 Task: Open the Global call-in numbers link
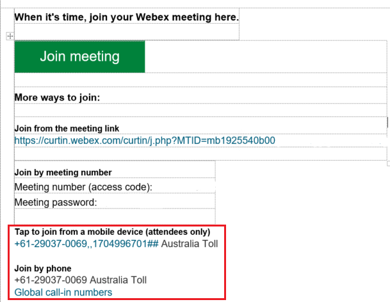point(63,292)
